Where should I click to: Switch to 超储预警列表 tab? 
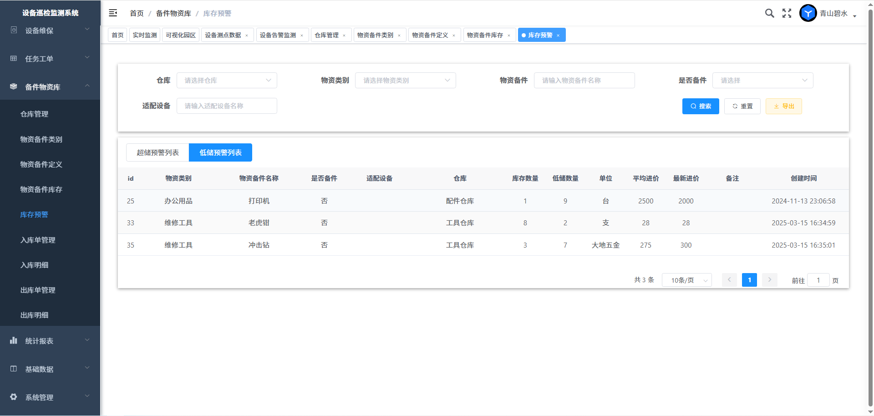pyautogui.click(x=158, y=152)
